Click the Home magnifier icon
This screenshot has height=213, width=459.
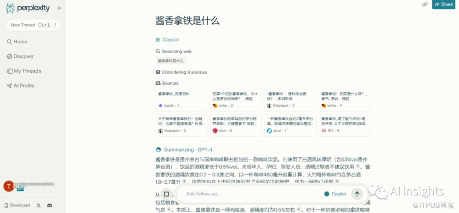point(10,42)
